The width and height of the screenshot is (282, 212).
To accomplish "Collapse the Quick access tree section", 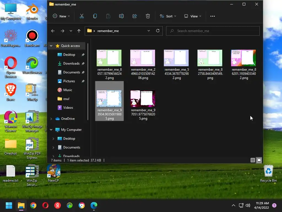I will point(51,46).
